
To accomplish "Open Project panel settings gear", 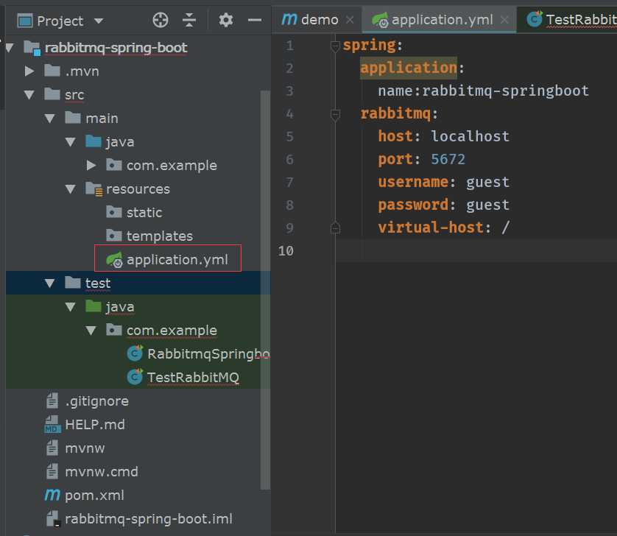I will (225, 20).
